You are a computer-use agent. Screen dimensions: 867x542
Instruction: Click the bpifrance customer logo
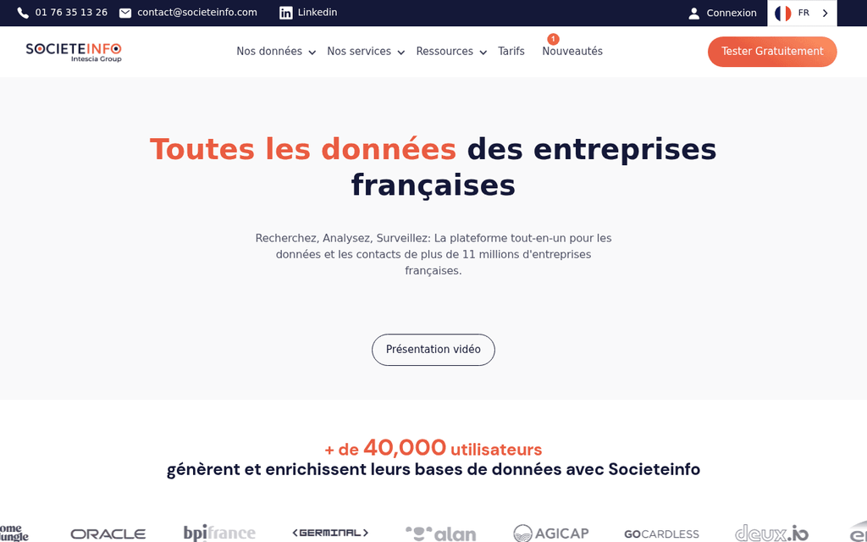(x=219, y=533)
